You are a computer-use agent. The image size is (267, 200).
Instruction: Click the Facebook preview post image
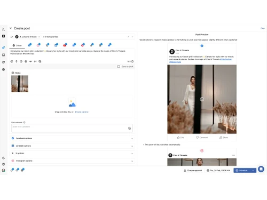[x=202, y=99]
